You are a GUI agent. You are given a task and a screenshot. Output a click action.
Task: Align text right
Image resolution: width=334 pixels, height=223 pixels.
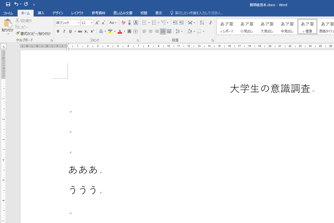(x=157, y=32)
